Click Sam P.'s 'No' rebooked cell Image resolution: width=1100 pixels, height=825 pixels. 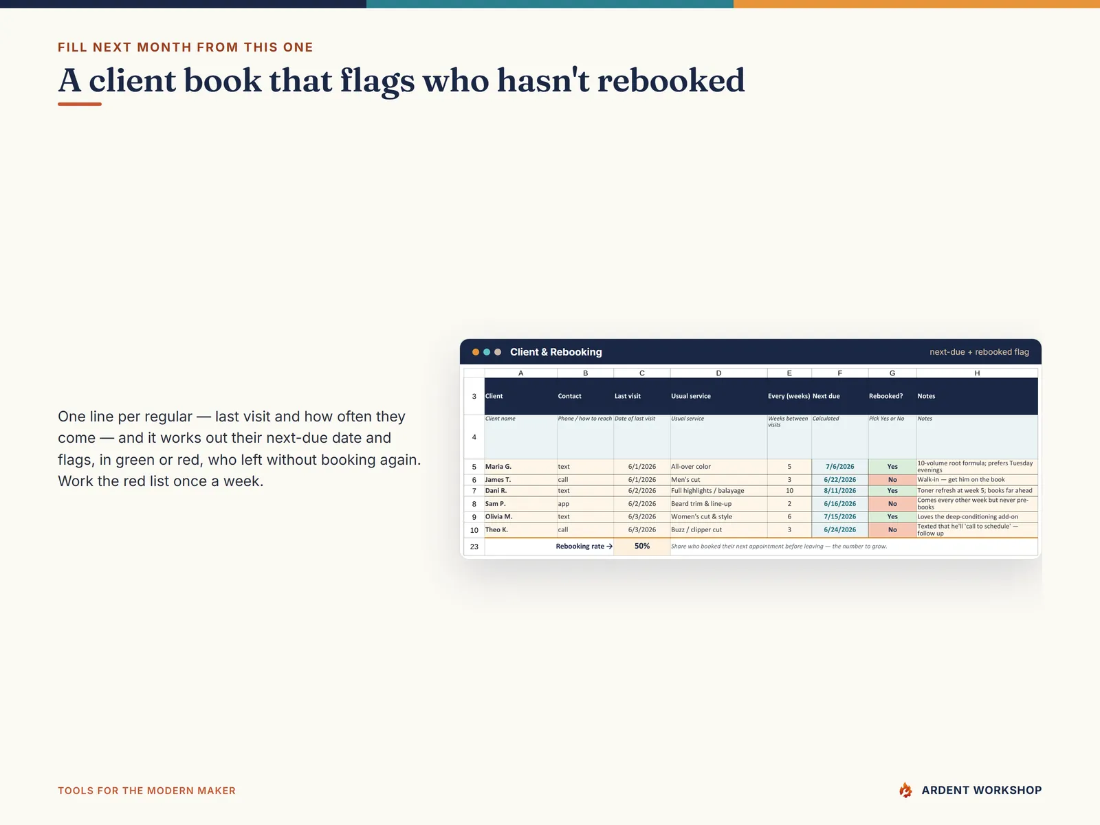tap(892, 504)
